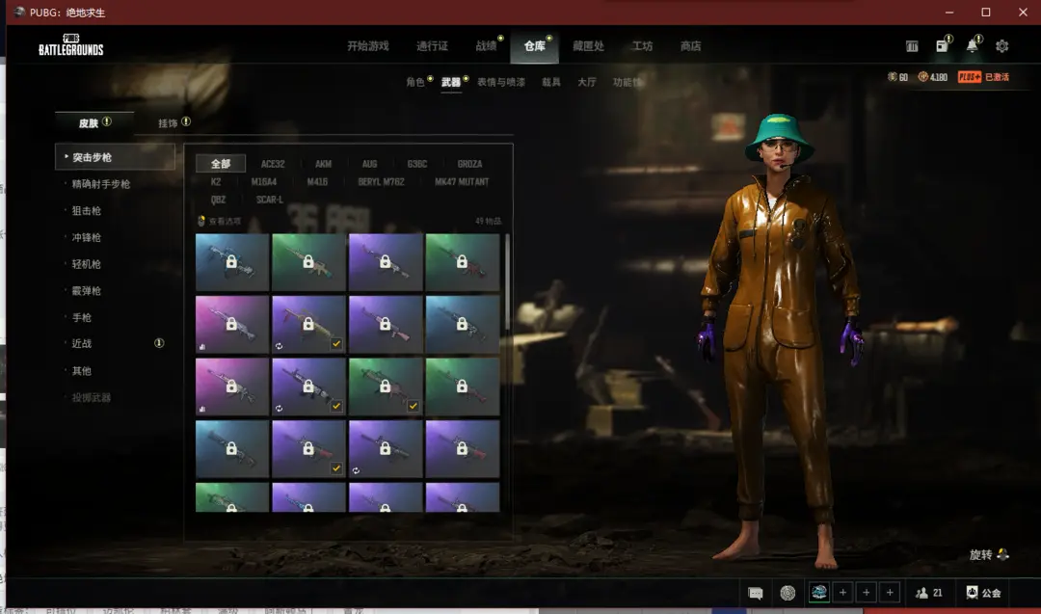
Task: Click the pillared building icon in top bar
Action: (912, 46)
